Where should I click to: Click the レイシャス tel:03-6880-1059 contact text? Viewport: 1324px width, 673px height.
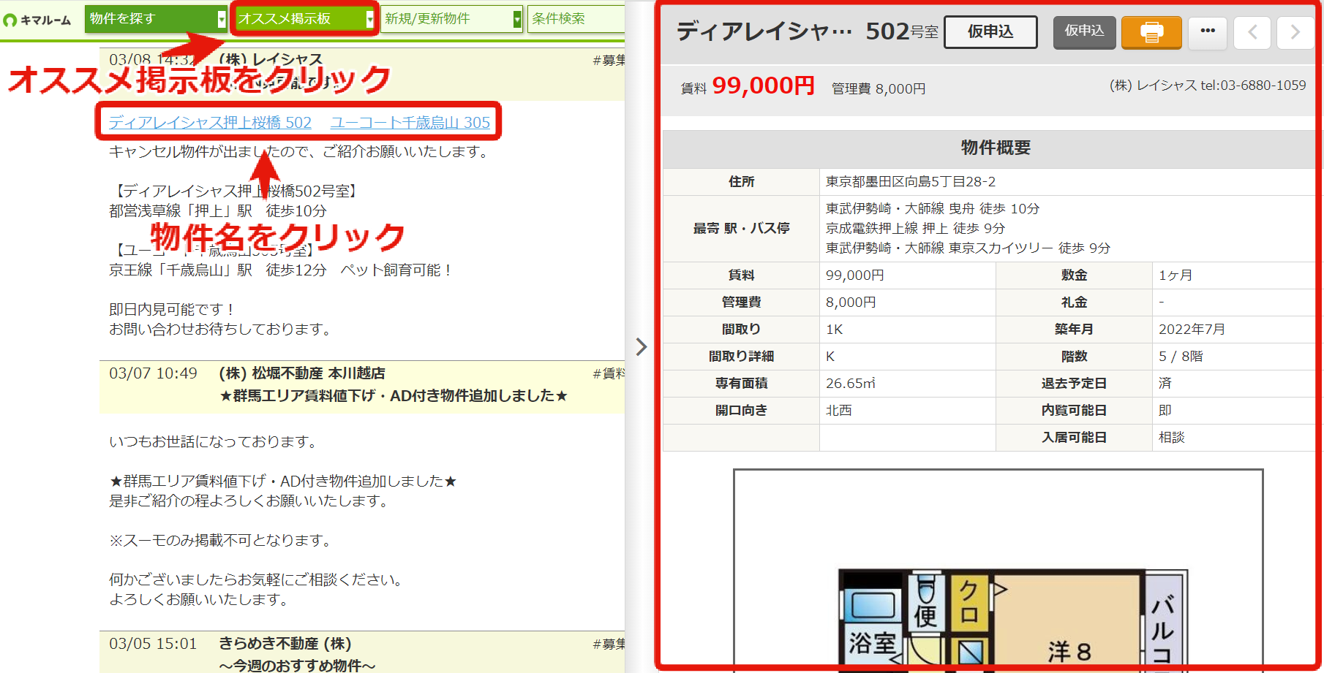click(x=1208, y=85)
